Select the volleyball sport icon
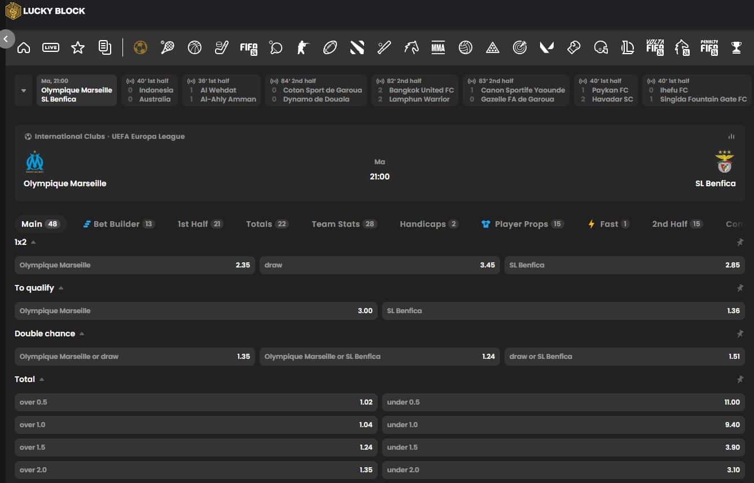The image size is (754, 483). (466, 47)
